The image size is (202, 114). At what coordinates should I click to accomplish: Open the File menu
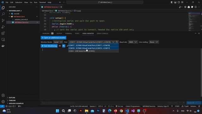(x=7, y=2)
